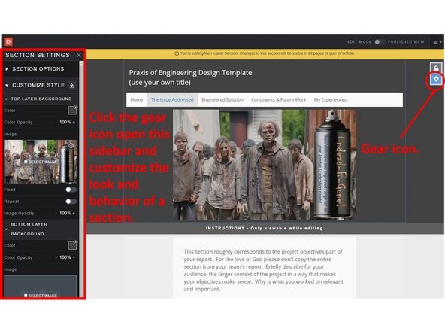The image size is (445, 334).
Task: Toggle between Edit Mode and Published View
Action: pos(380,42)
